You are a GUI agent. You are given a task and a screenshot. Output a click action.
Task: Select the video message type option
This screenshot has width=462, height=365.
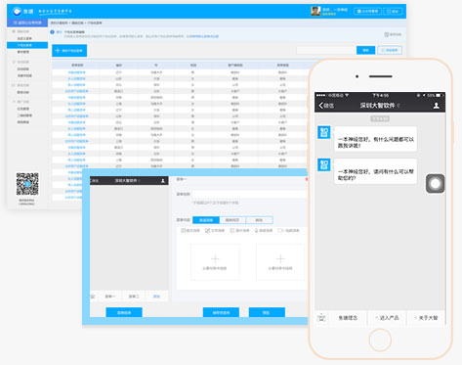pyautogui.click(x=288, y=231)
